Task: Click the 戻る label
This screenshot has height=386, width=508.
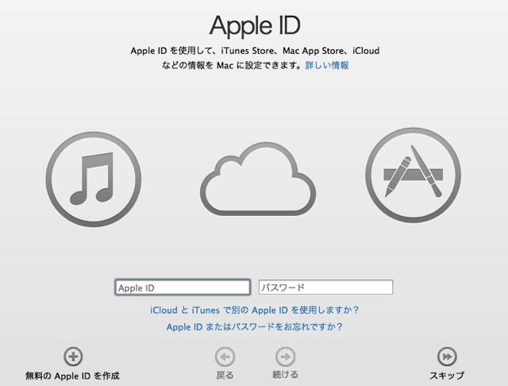Action: 225,376
